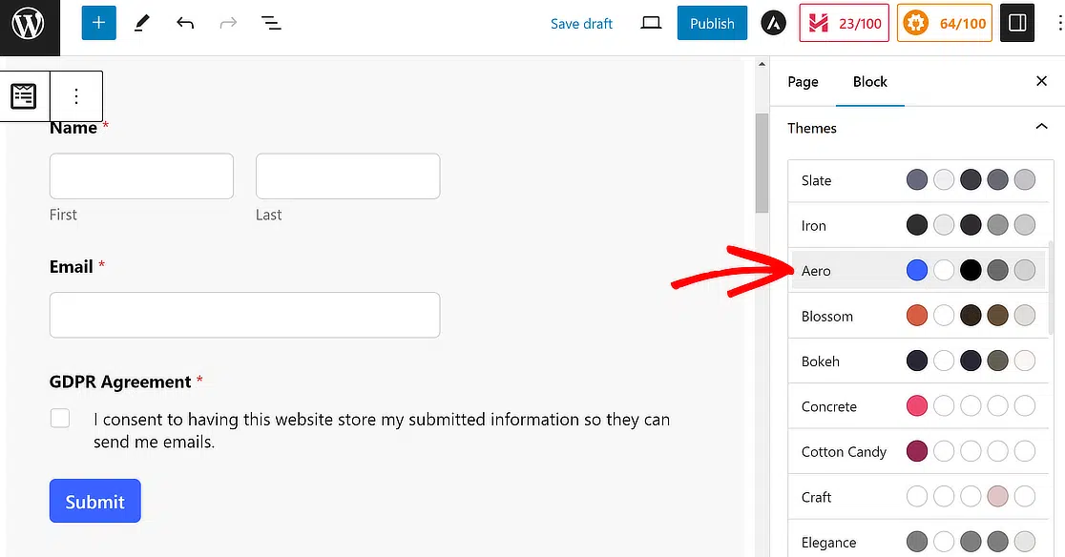Select the Slate theme
Screen dimensions: 1065x557
click(x=918, y=180)
